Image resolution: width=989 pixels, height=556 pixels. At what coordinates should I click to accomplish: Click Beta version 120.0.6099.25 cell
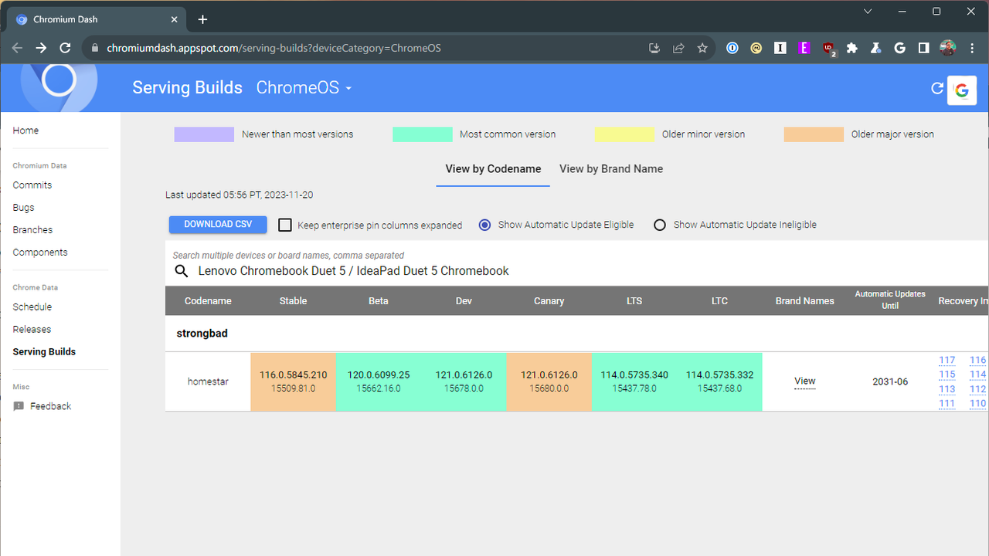(379, 381)
